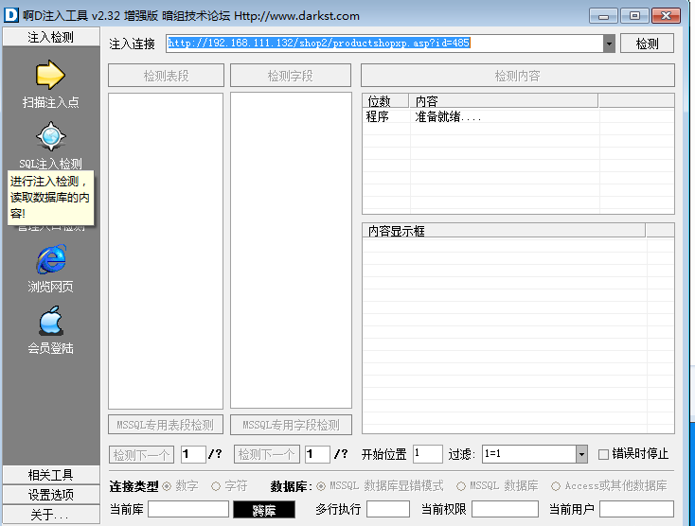Click the black 跨库 button

pos(264,510)
